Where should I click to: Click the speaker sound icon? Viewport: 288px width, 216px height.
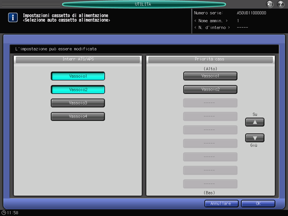point(270,4)
